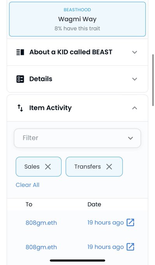Screen dimensions: 155x265
Task: Click the Sales filter chip label
Action: coord(32,167)
